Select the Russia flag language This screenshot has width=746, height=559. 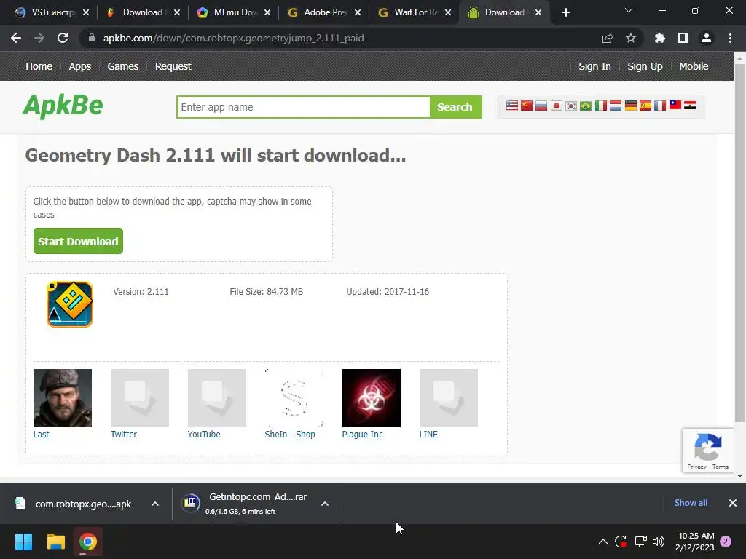point(541,106)
